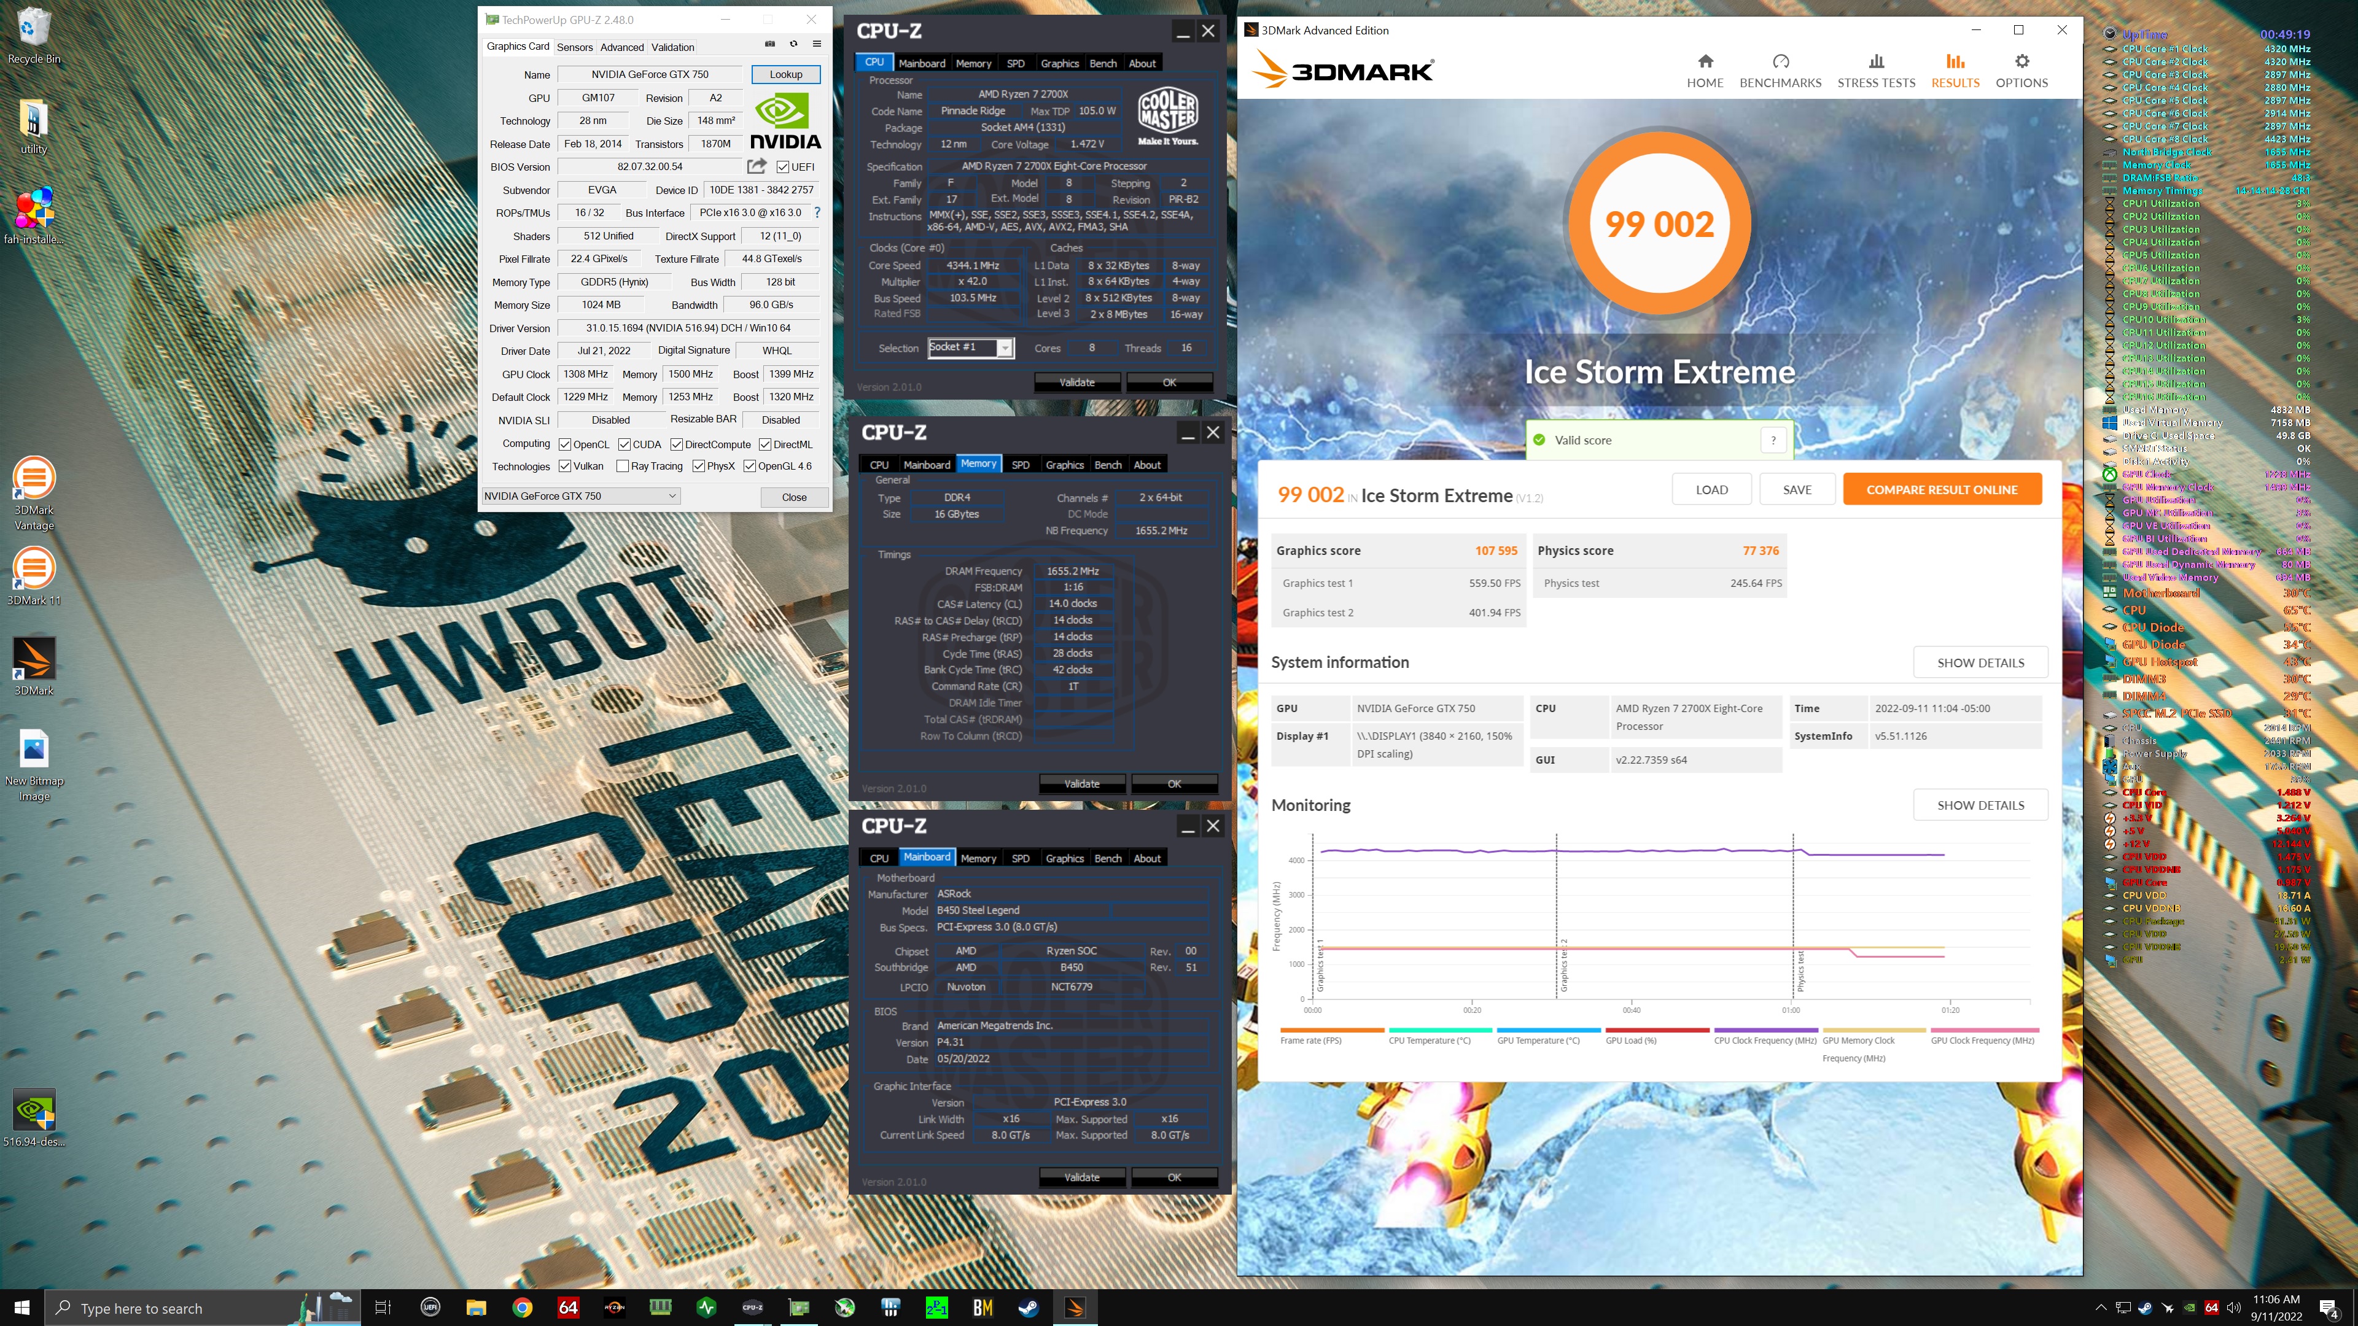Open Google Chrome from the taskbar
This screenshot has height=1326, width=2358.
522,1308
